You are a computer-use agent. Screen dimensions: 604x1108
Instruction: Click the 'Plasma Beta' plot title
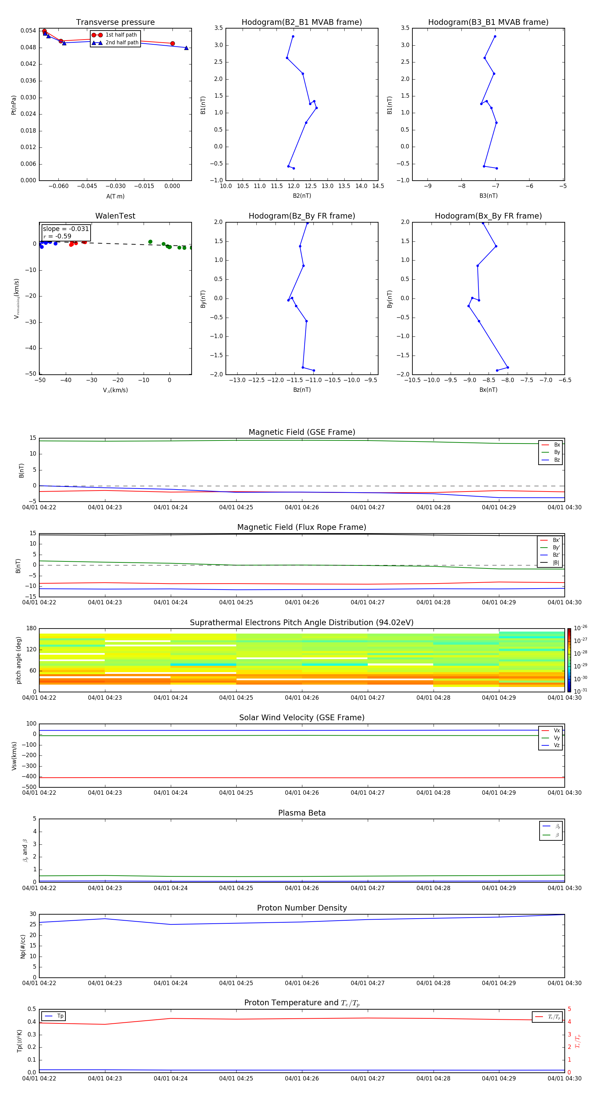[x=302, y=813]
